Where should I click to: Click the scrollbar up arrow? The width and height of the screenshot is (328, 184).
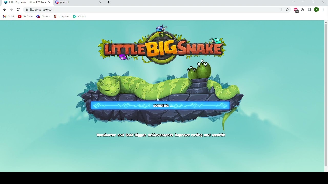326,22
